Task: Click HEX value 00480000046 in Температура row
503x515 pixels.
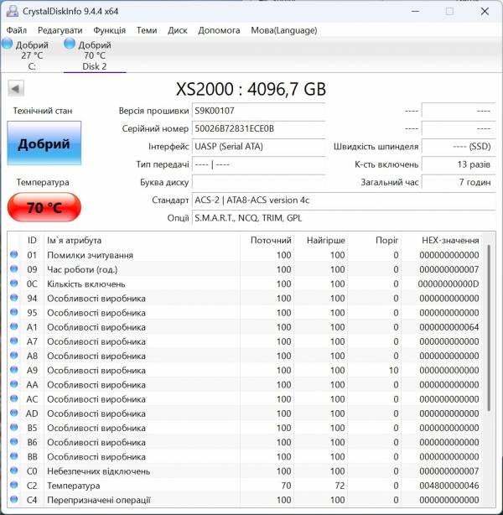Action: coord(449,486)
